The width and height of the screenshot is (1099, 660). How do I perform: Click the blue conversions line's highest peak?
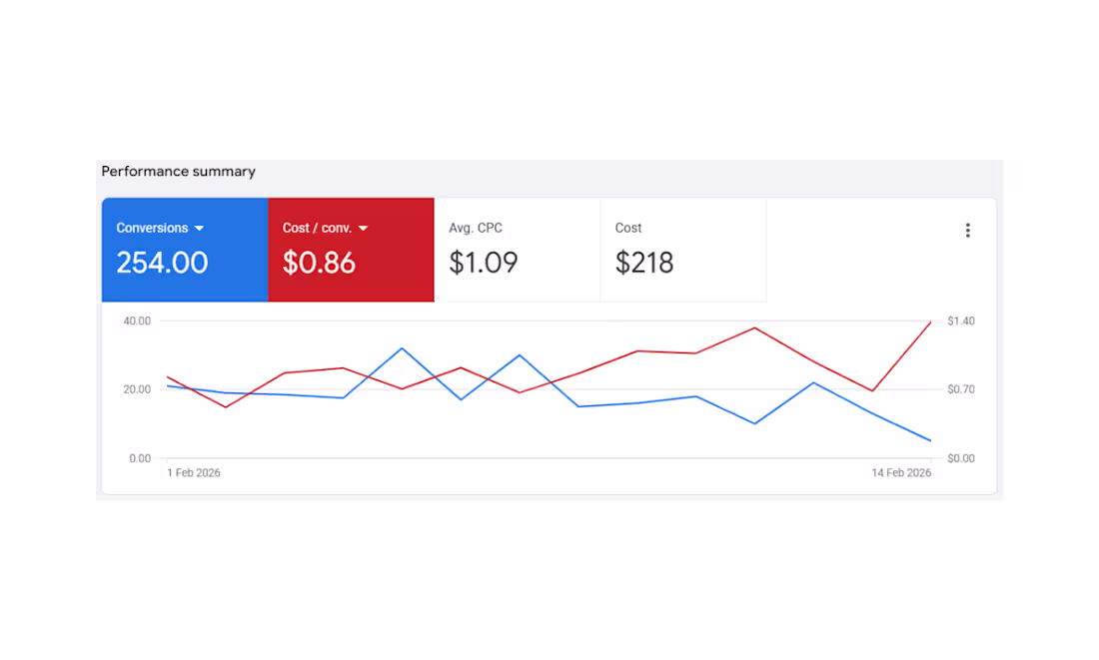tap(402, 348)
